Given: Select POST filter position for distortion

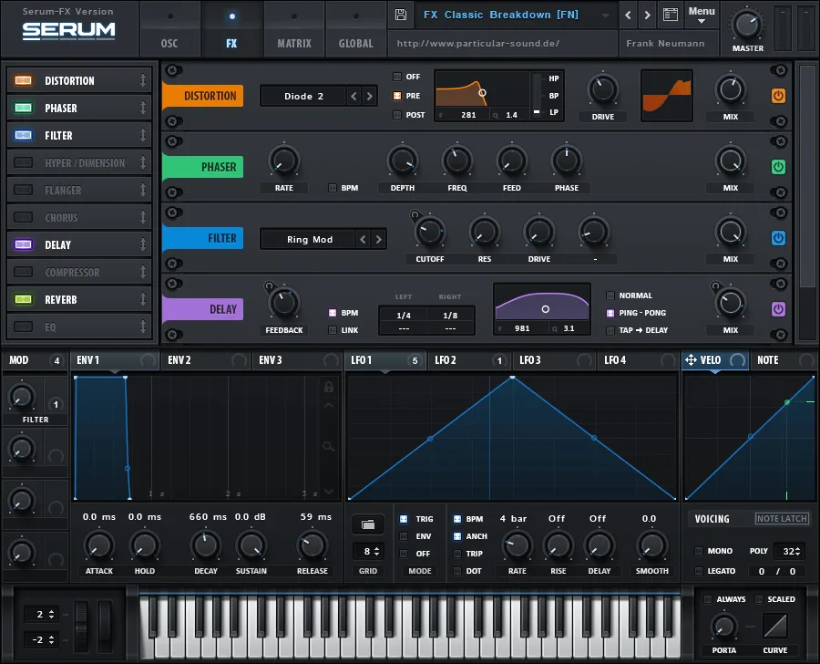Looking at the screenshot, I should [397, 115].
